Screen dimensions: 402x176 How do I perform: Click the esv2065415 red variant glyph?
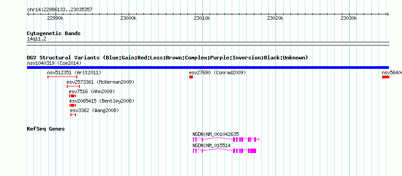(73, 105)
